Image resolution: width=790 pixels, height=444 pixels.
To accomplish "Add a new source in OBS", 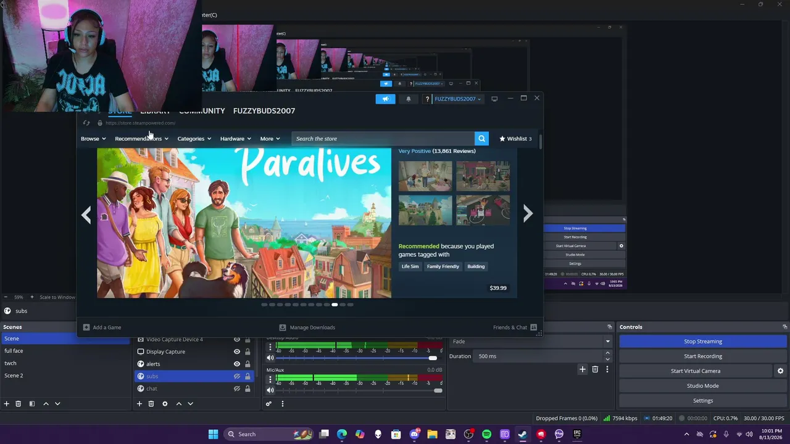I will click(x=139, y=404).
